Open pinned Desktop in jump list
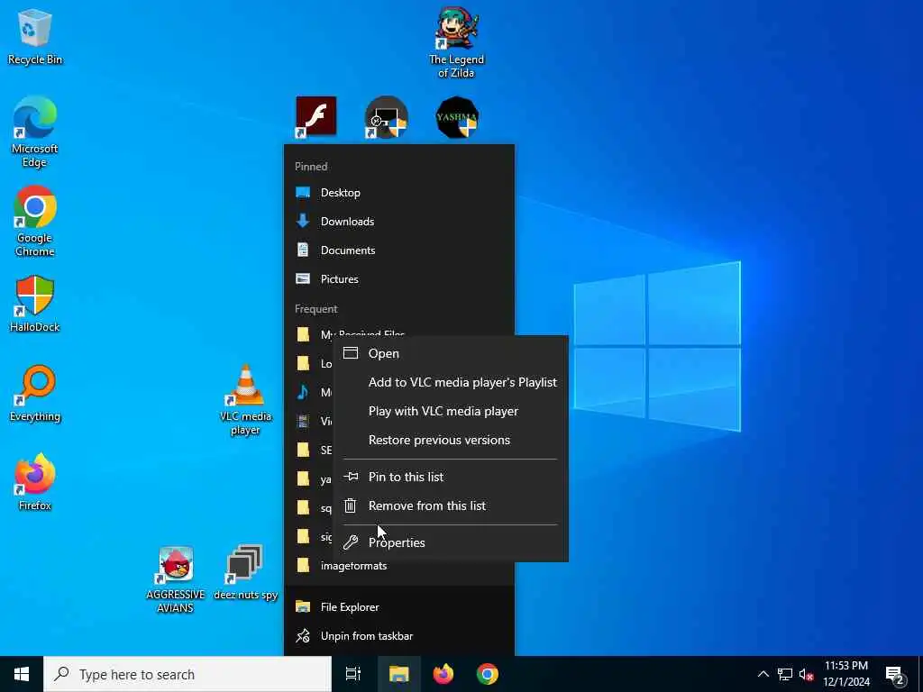 (x=399, y=193)
